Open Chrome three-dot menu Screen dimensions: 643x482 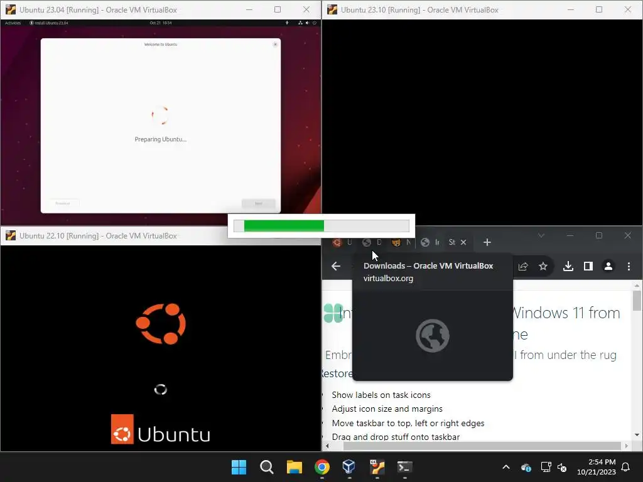click(629, 266)
